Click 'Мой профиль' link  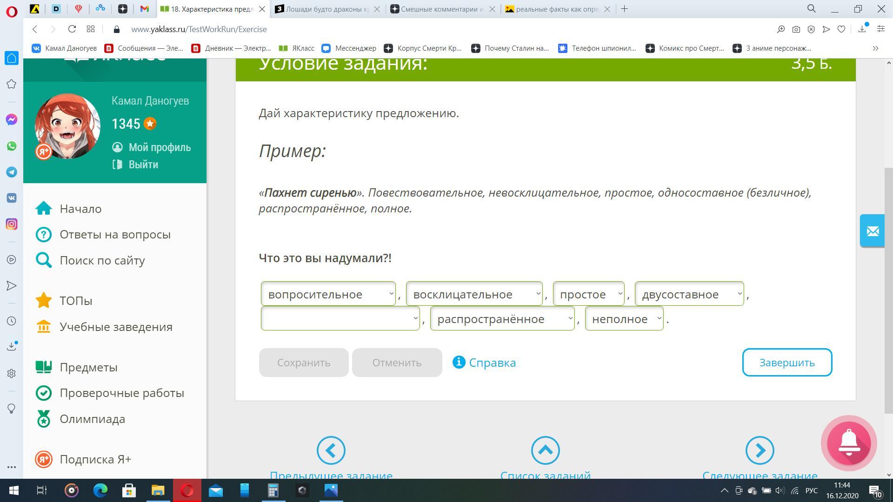pyautogui.click(x=159, y=147)
